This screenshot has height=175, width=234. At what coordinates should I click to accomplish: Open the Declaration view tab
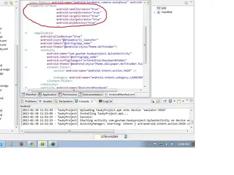(x=64, y=102)
